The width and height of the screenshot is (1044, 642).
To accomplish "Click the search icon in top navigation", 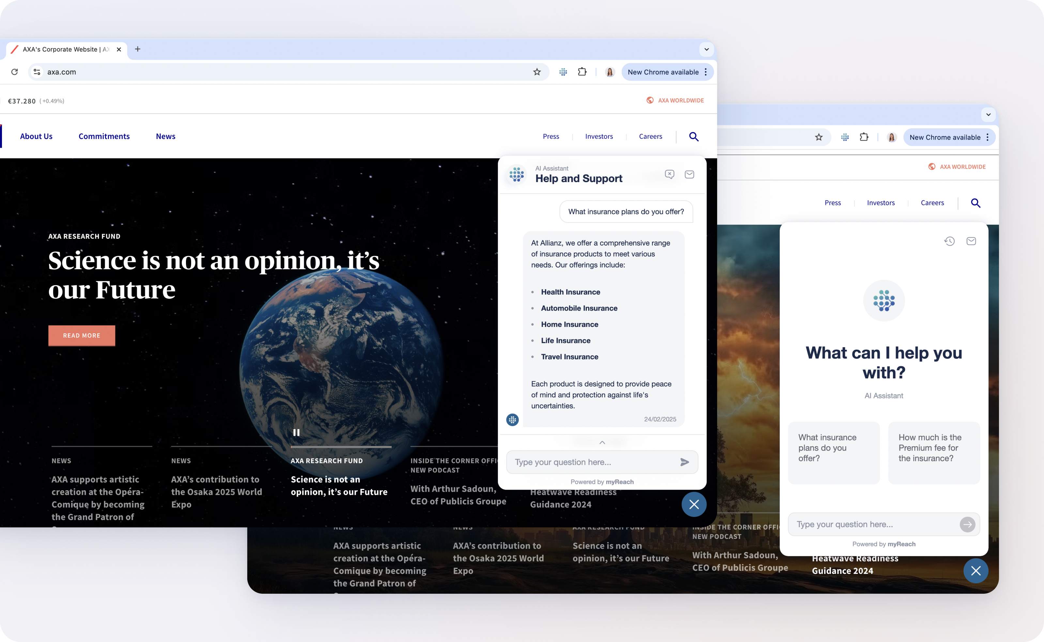I will pyautogui.click(x=694, y=136).
